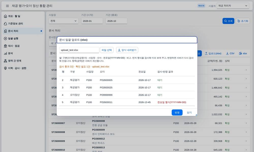Download the template via 양식 내려받기
The image size is (254, 152).
127,50
